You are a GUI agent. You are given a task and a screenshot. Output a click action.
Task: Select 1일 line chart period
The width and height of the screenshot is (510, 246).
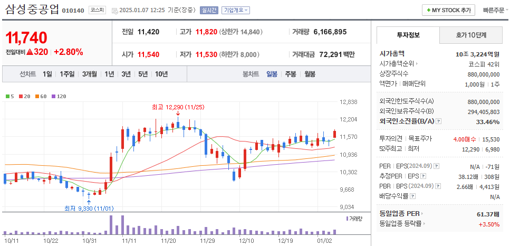[47, 74]
